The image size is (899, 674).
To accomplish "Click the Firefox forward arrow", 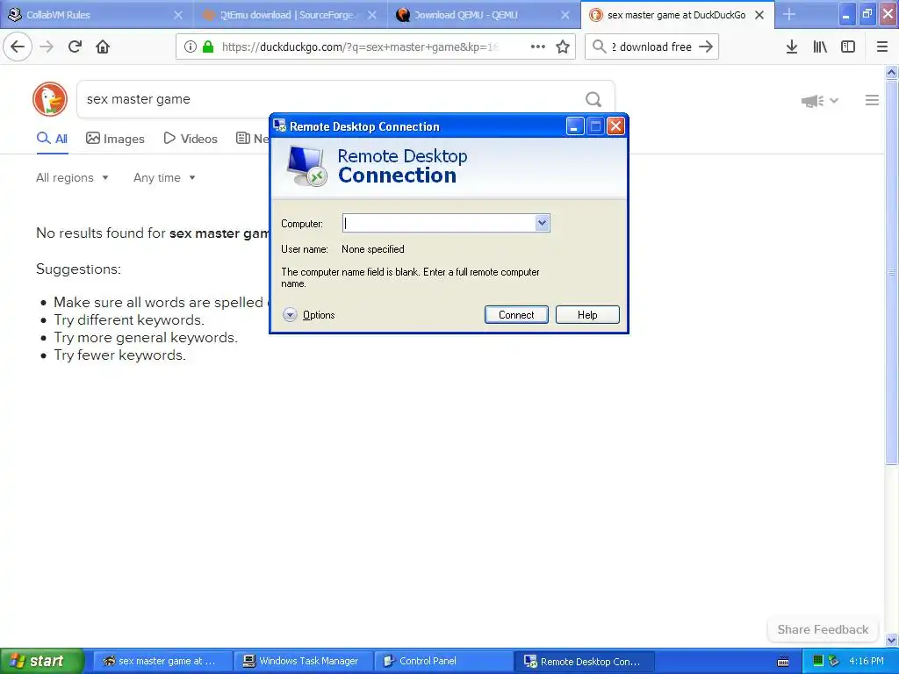I will pos(47,47).
